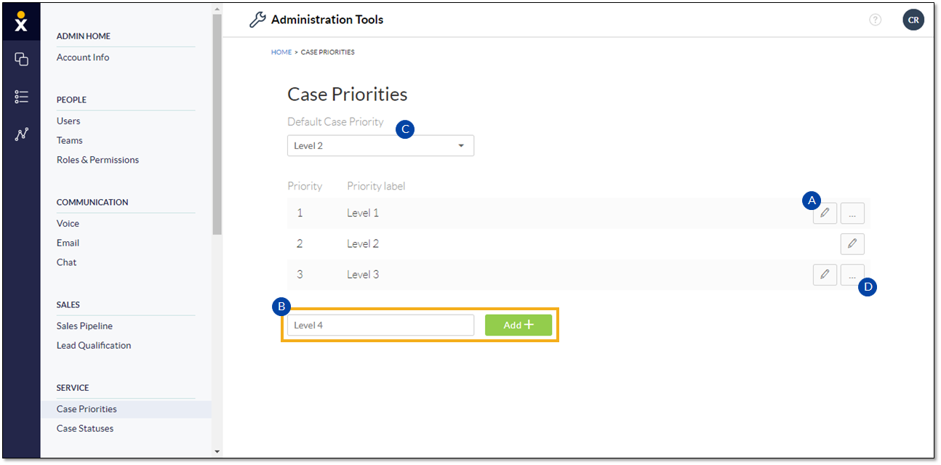Screen dimensions: 941x465
Task: Open more options for Level 3
Action: 852,275
